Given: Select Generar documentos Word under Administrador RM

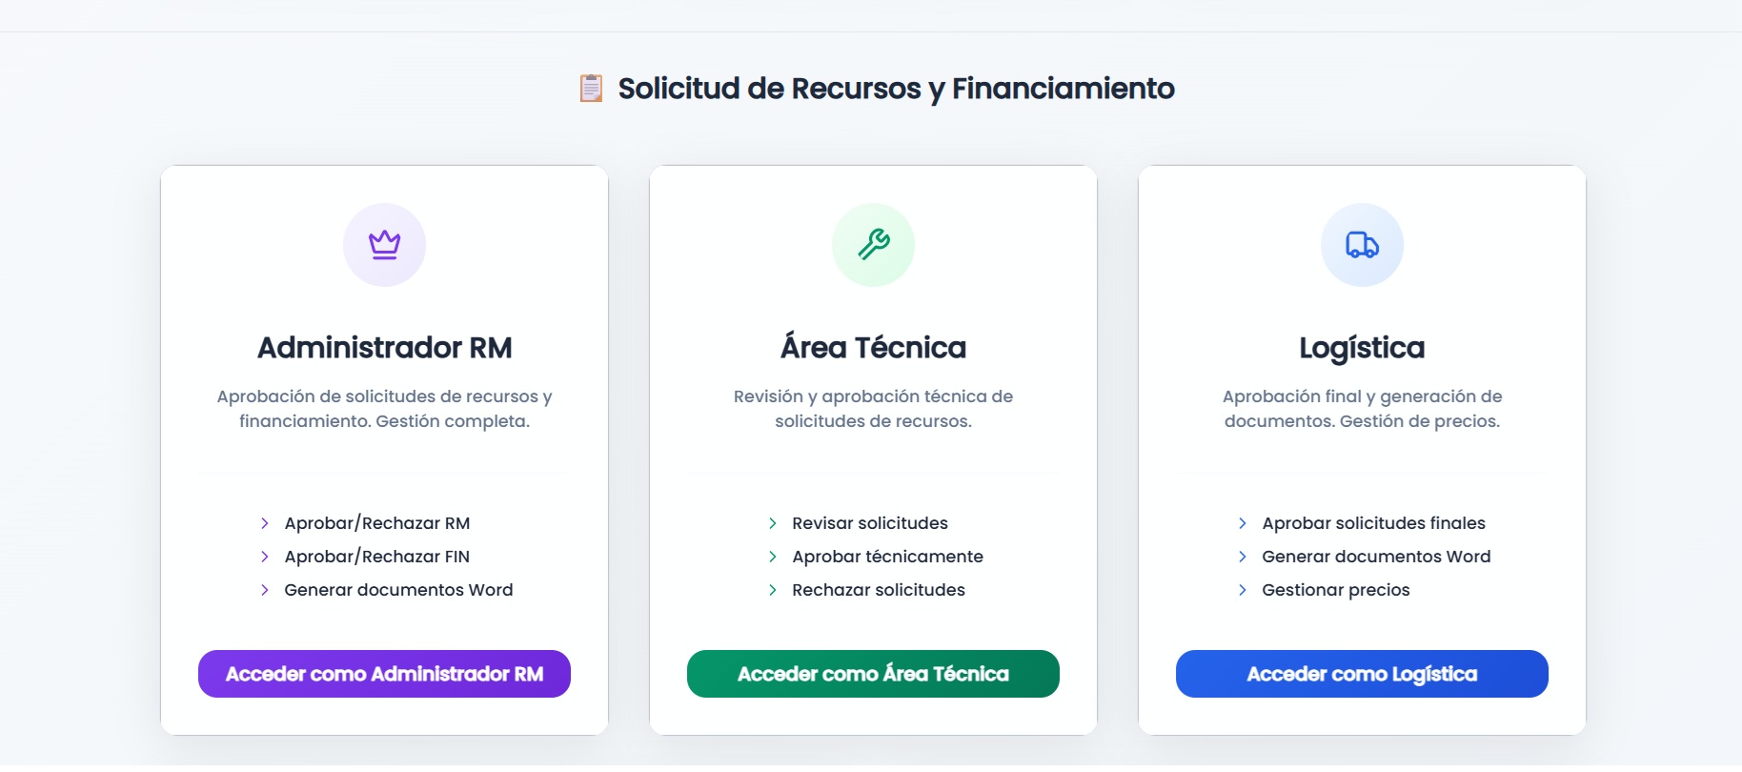Looking at the screenshot, I should point(398,590).
